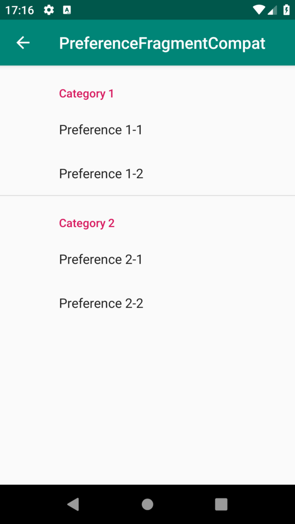Tap the divider line between the two categories
Screen dimensions: 295x524
[x=147, y=194]
